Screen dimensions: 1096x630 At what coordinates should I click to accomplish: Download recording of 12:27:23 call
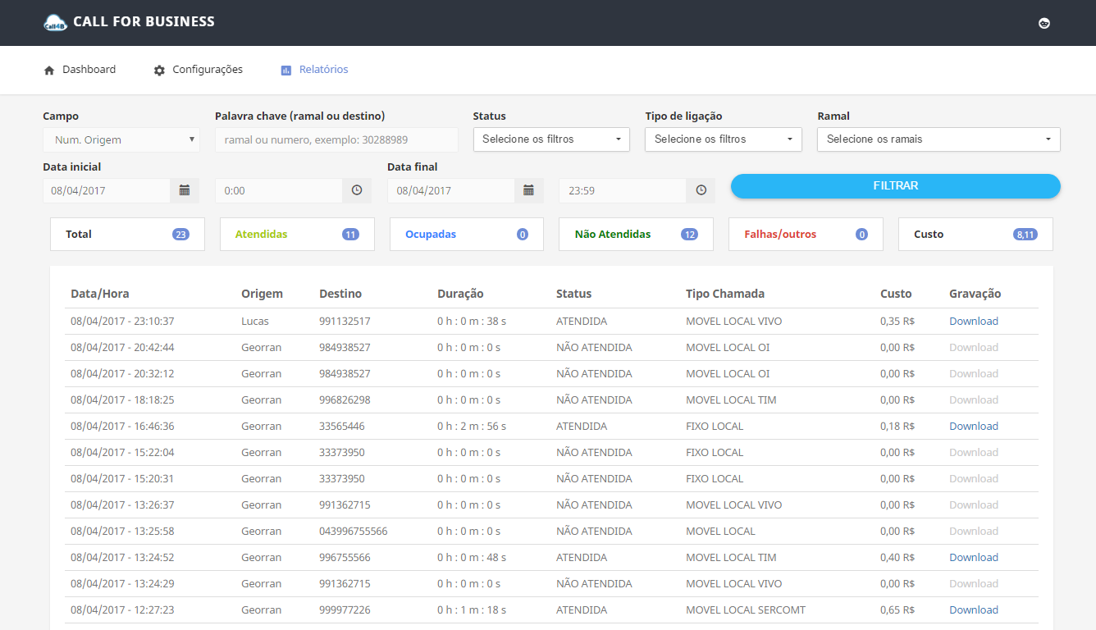[974, 609]
